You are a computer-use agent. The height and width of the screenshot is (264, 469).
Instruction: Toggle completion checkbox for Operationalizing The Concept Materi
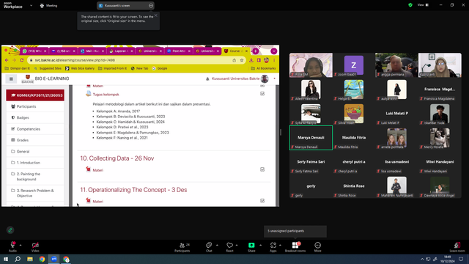(262, 200)
